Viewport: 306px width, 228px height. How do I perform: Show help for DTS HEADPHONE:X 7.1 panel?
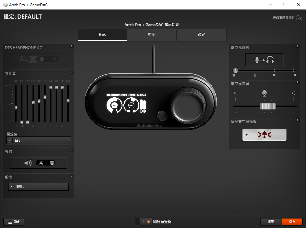click(72, 46)
